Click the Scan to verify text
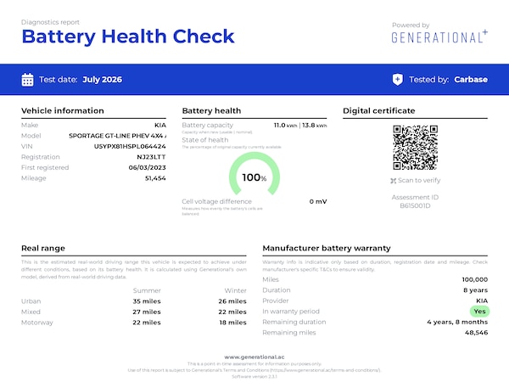Screen dimensions: 509x382 point(419,180)
